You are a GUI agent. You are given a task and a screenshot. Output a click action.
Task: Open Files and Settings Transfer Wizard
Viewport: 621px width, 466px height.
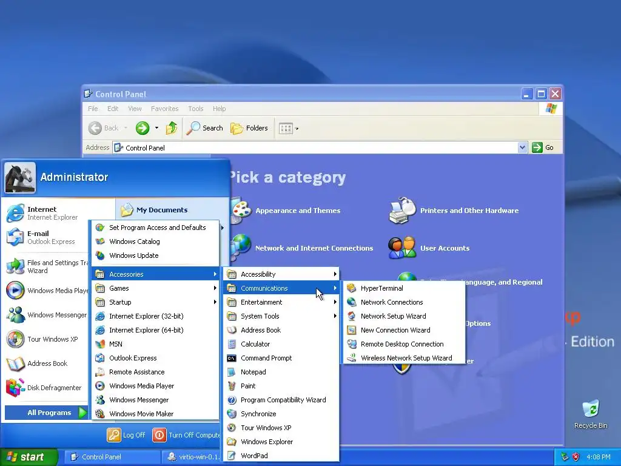click(x=47, y=266)
